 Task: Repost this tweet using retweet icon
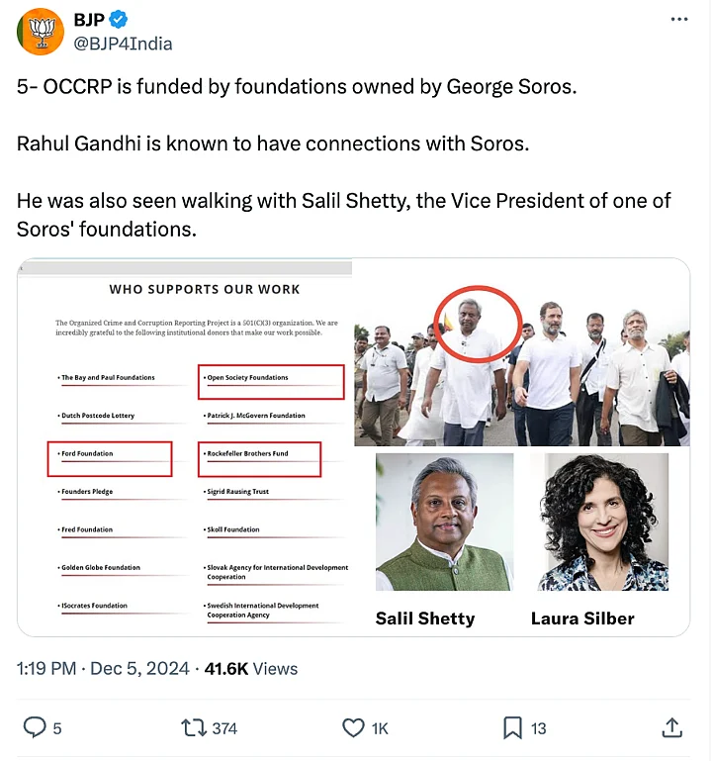click(195, 728)
